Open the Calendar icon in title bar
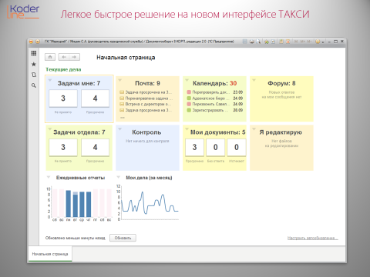The image size is (370, 277). tap(288, 42)
